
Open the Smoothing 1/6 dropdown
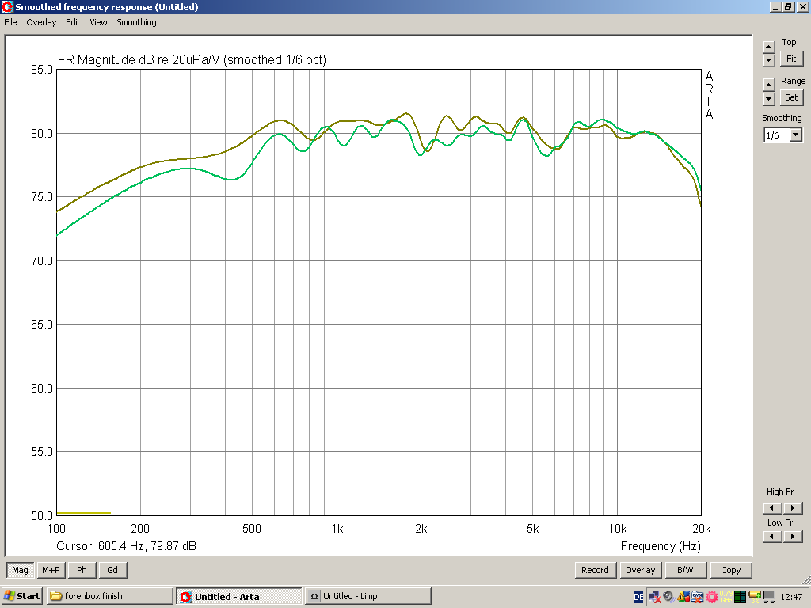[795, 135]
